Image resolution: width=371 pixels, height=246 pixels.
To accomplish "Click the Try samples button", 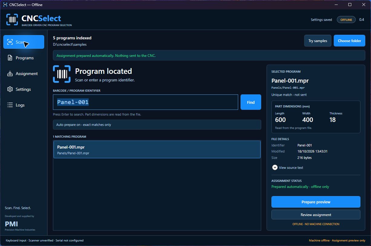I will click(x=318, y=41).
